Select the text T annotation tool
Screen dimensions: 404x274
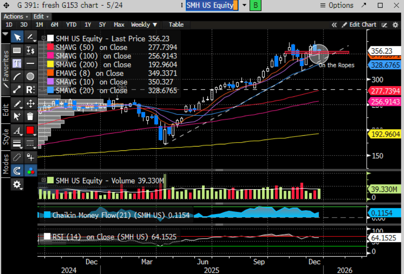(17, 63)
